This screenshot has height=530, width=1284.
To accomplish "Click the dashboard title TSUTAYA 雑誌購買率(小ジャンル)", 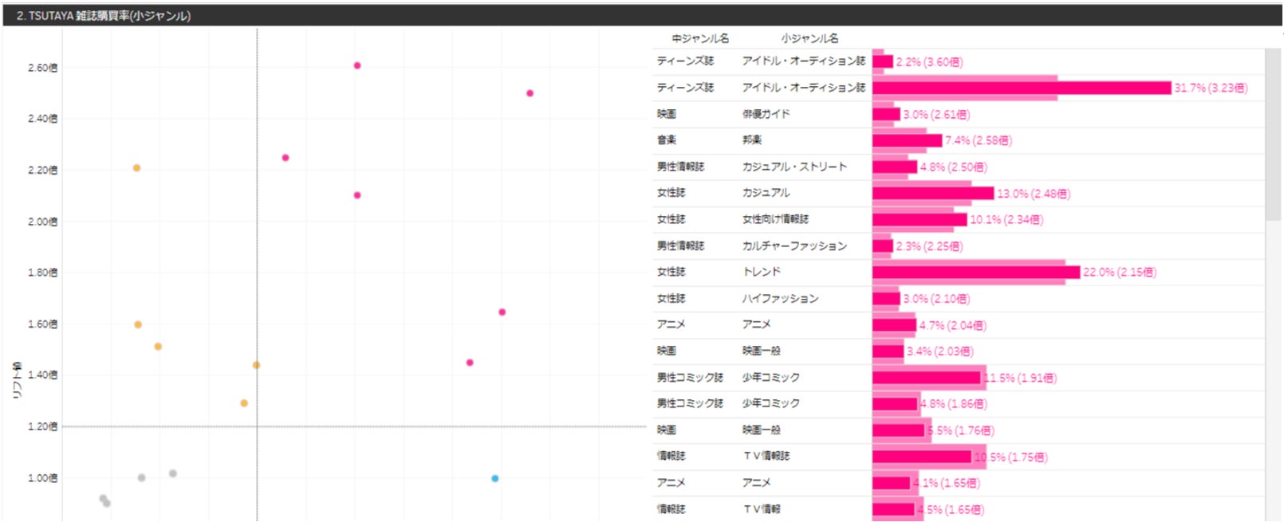I will click(104, 15).
